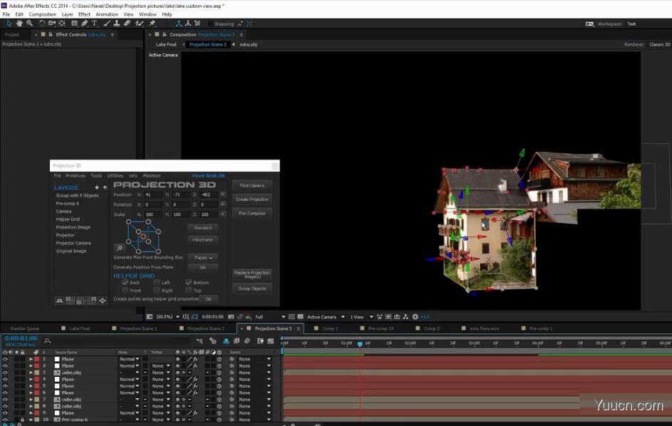Select the Selection arrow tool
The height and width of the screenshot is (426, 672).
(x=9, y=24)
